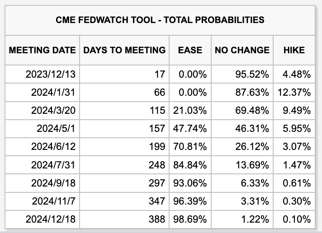The width and height of the screenshot is (322, 233).
Task: Select the NO CHANGE column header
Action: coord(242,50)
